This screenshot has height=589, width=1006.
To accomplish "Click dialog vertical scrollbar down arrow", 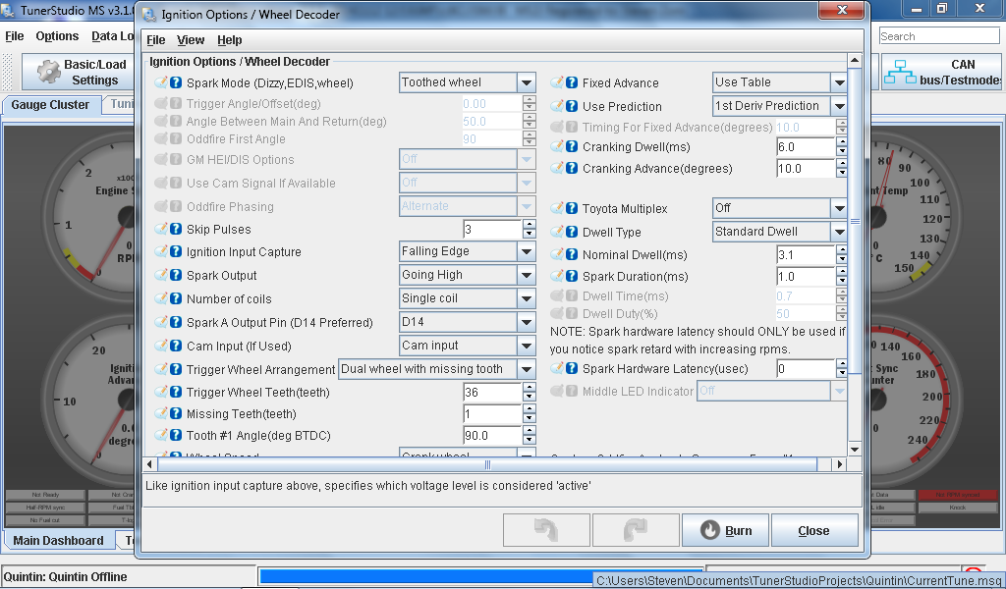I will [854, 450].
